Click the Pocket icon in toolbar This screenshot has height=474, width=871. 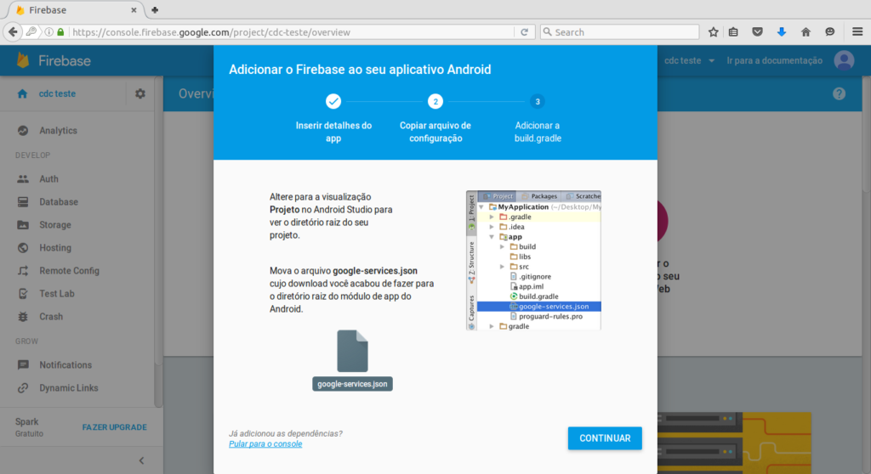pos(757,32)
